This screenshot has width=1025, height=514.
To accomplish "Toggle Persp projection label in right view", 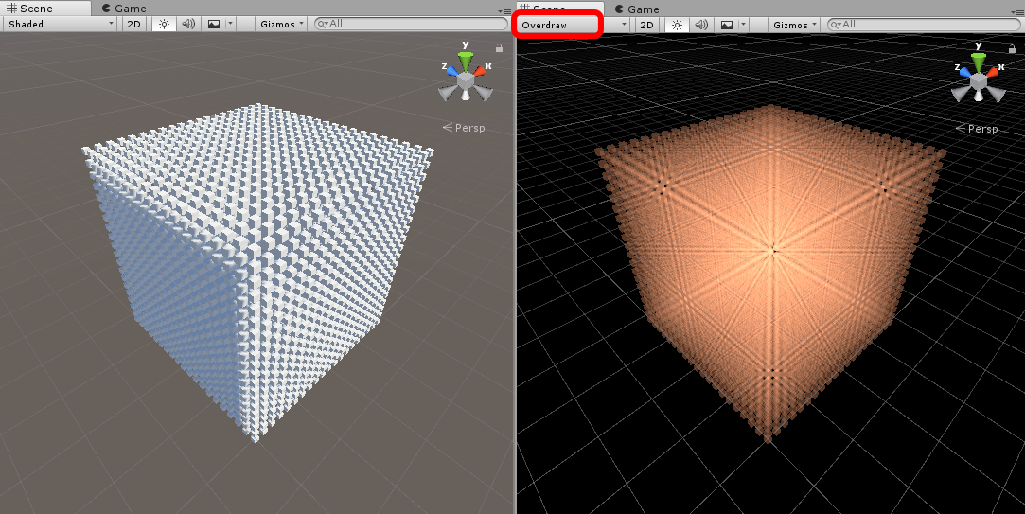I will click(x=978, y=129).
